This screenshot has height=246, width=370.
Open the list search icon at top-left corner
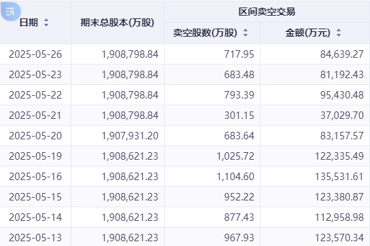10,12
